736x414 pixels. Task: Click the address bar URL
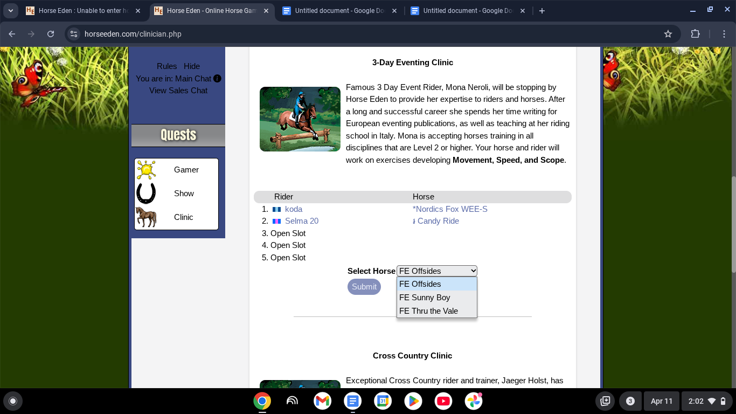[133, 34]
